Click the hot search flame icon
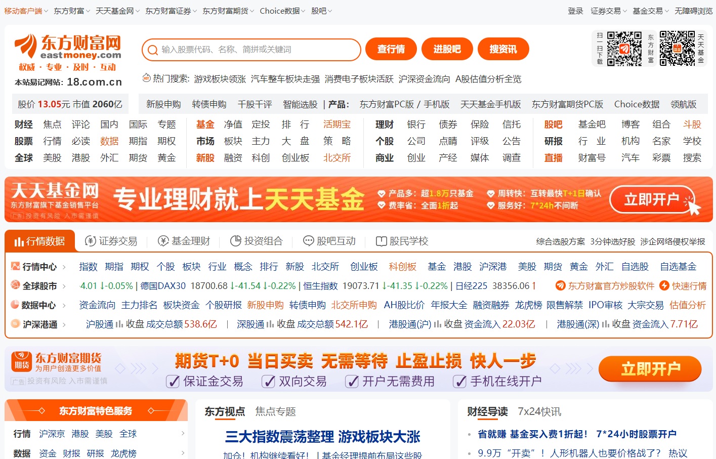 (147, 77)
